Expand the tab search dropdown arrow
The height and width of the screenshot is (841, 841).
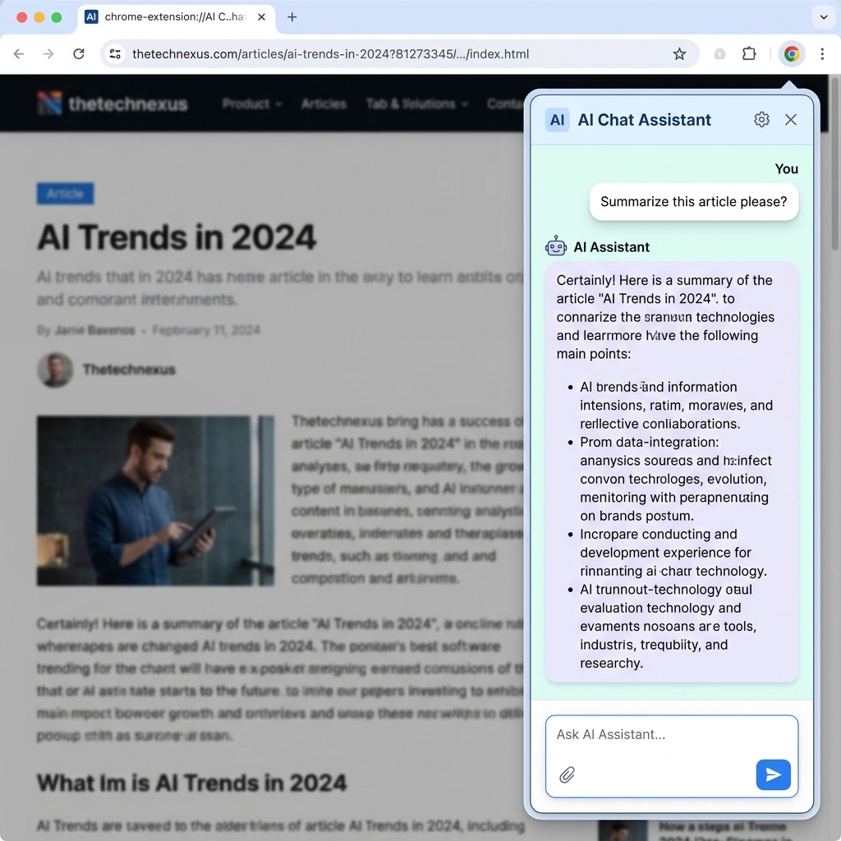coord(823,17)
